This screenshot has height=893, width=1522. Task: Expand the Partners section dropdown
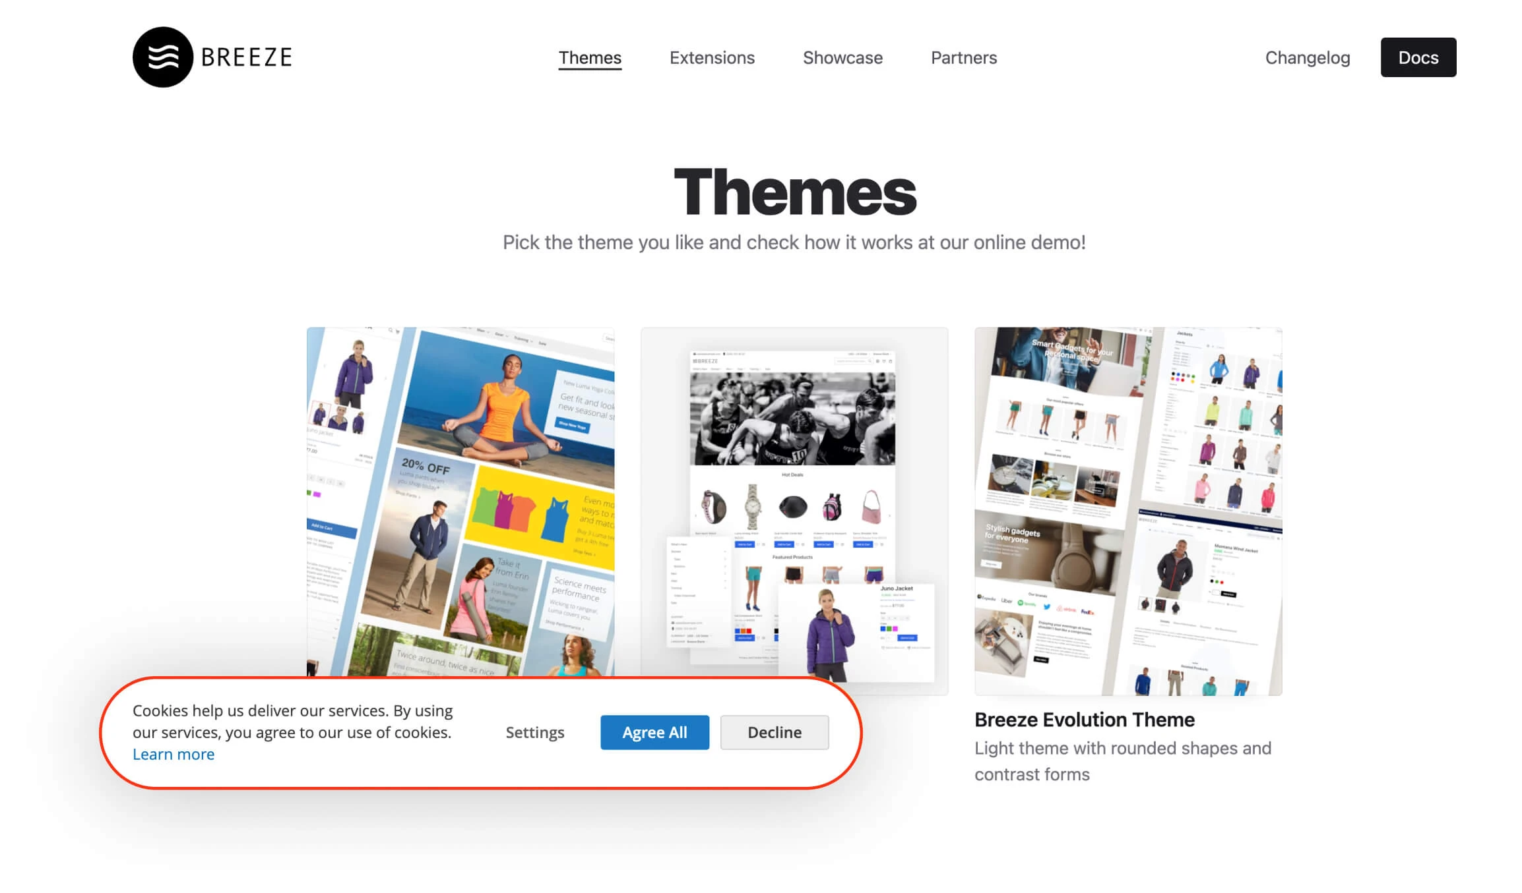point(964,57)
